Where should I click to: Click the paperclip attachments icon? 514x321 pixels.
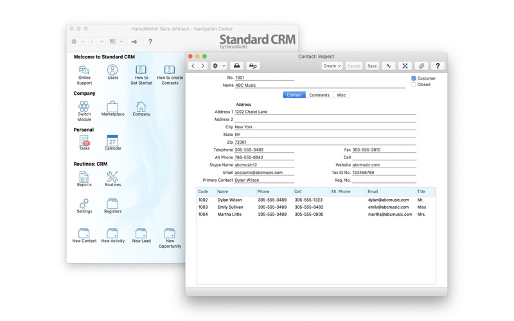[x=421, y=66]
